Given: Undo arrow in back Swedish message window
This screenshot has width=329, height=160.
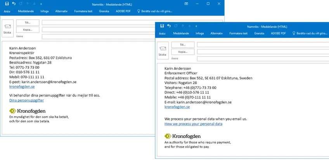Looking at the screenshot, I should point(14,3).
